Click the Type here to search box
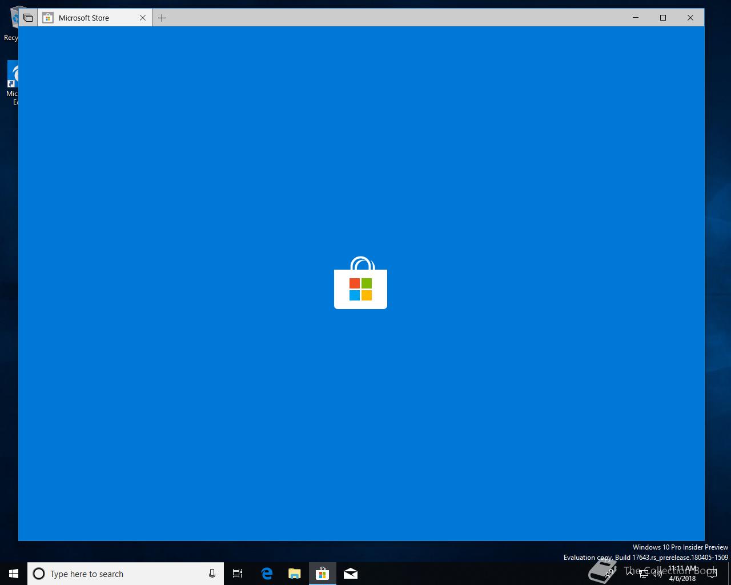Screen dimensions: 731x585 click(126, 574)
